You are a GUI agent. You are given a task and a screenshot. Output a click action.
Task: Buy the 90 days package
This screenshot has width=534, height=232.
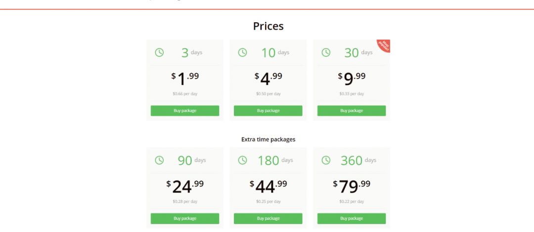[x=185, y=218]
